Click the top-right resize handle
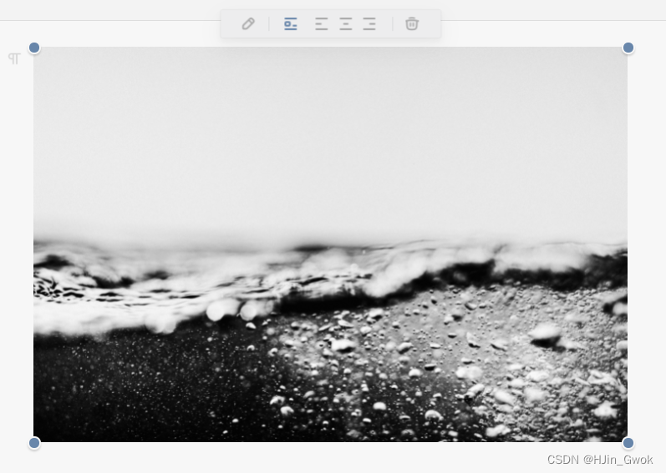The width and height of the screenshot is (666, 473). 628,48
